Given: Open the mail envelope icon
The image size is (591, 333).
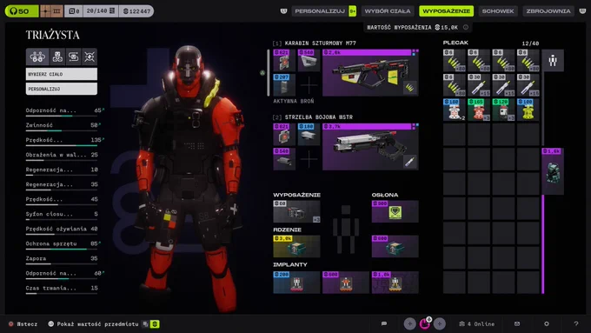Looking at the screenshot, I should [x=517, y=323].
